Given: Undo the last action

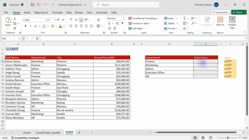Looking at the screenshot, I should point(38,5).
